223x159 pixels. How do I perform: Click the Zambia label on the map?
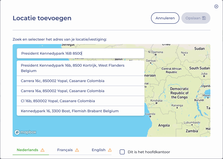coord(192,131)
